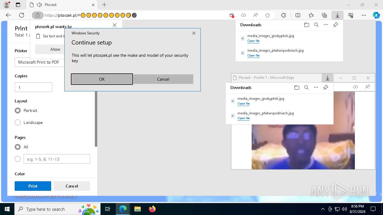Click the Copies number field
Screen dimensions: 383x215
(34, 87)
